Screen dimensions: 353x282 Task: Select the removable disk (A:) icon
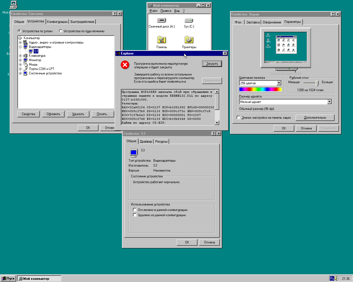(x=162, y=20)
